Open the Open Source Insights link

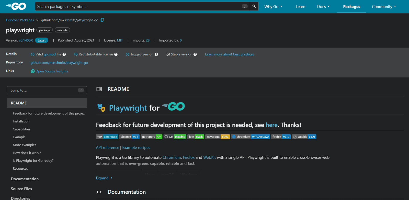pos(52,71)
